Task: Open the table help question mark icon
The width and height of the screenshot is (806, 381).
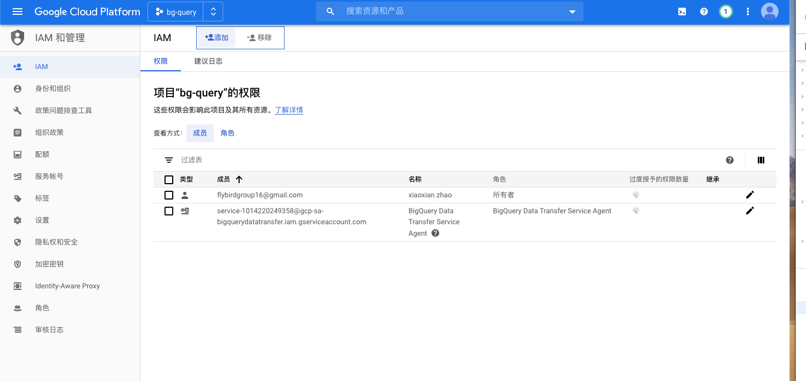Action: [x=730, y=160]
